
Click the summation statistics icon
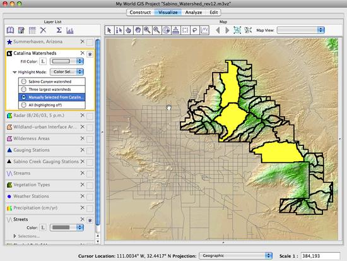point(59,30)
